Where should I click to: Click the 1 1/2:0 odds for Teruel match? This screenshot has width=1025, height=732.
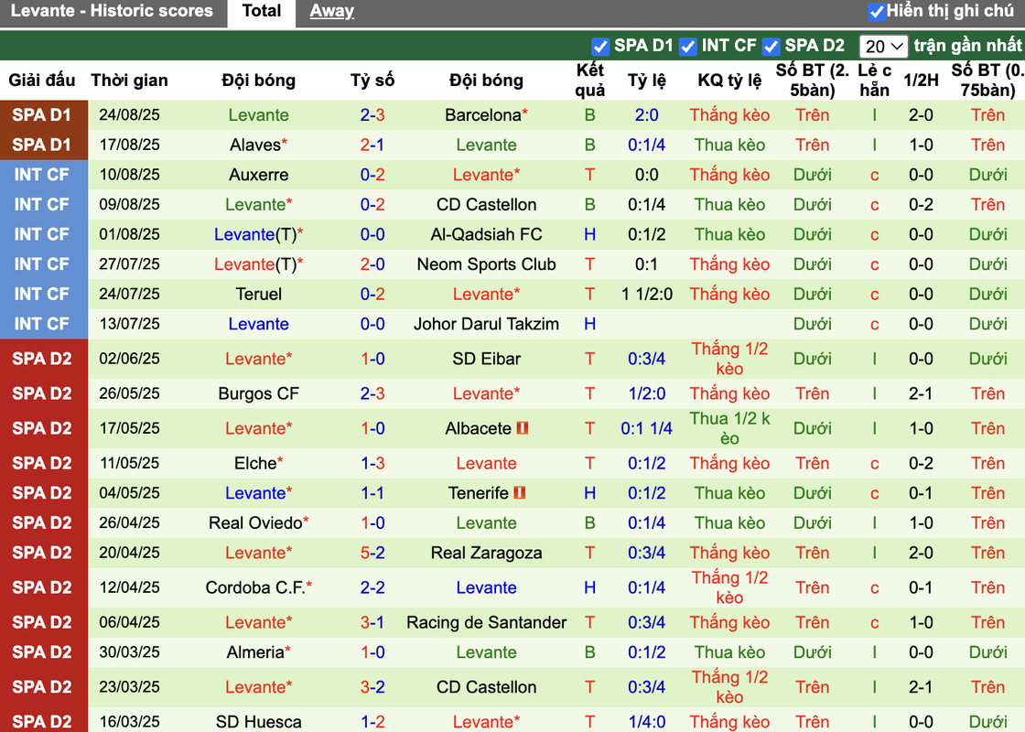click(646, 294)
